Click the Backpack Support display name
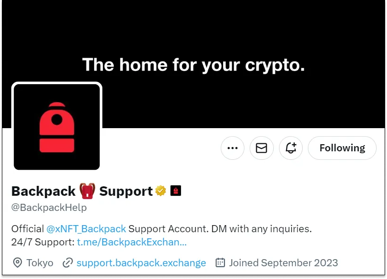 click(x=82, y=191)
